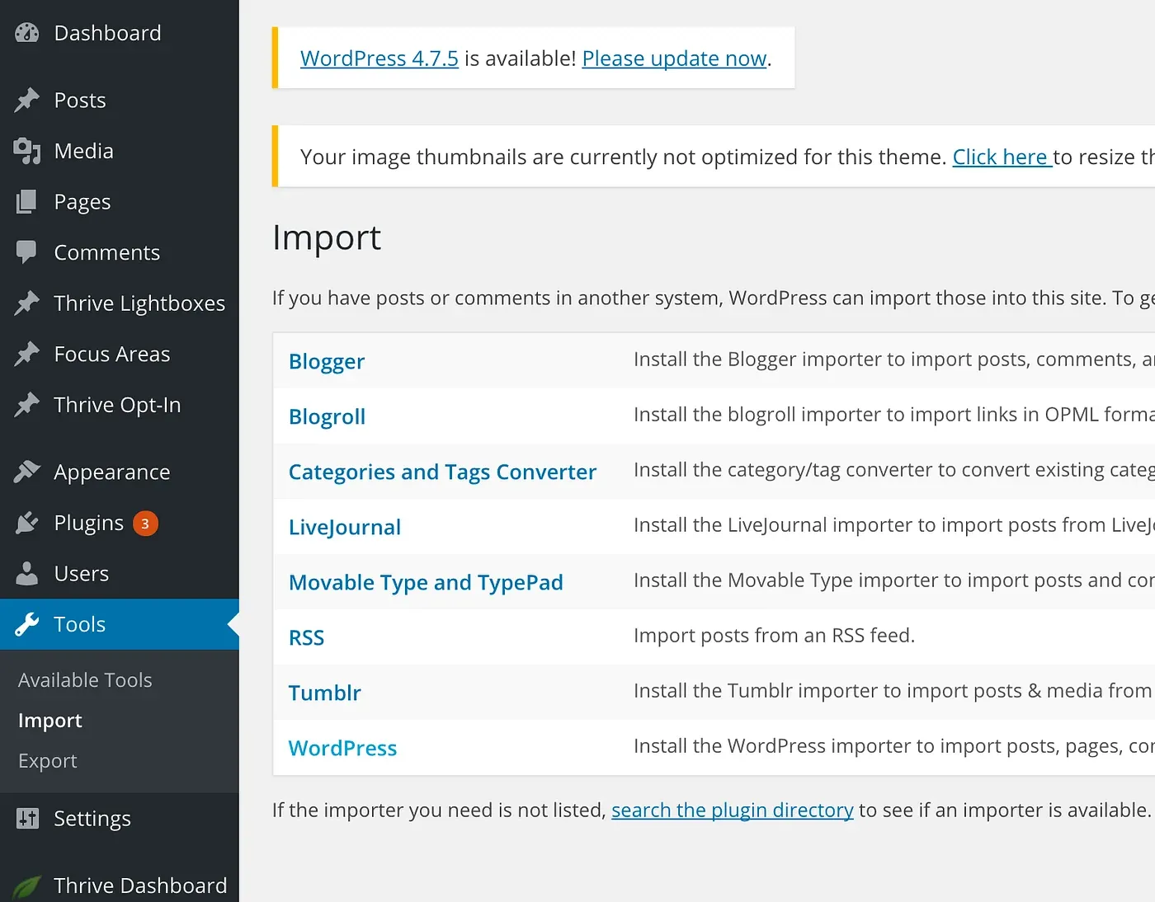
Task: Open the Appearance menu
Action: pyautogui.click(x=112, y=472)
